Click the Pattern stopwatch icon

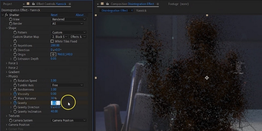(15, 33)
